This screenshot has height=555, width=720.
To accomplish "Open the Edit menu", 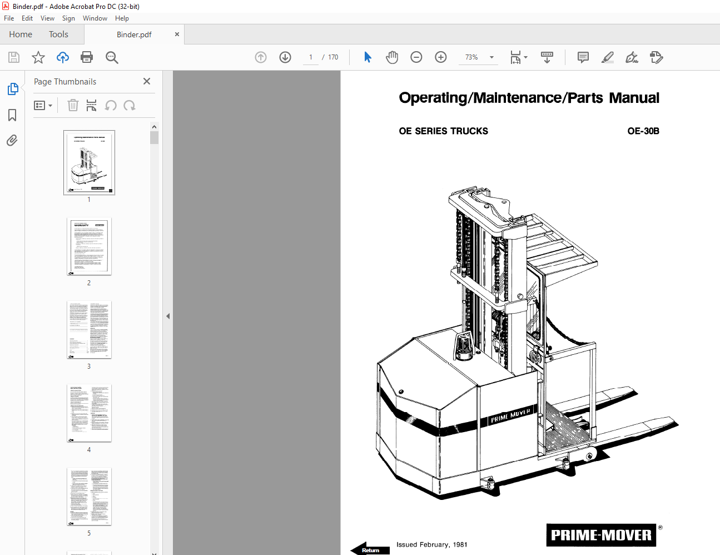I will [27, 18].
